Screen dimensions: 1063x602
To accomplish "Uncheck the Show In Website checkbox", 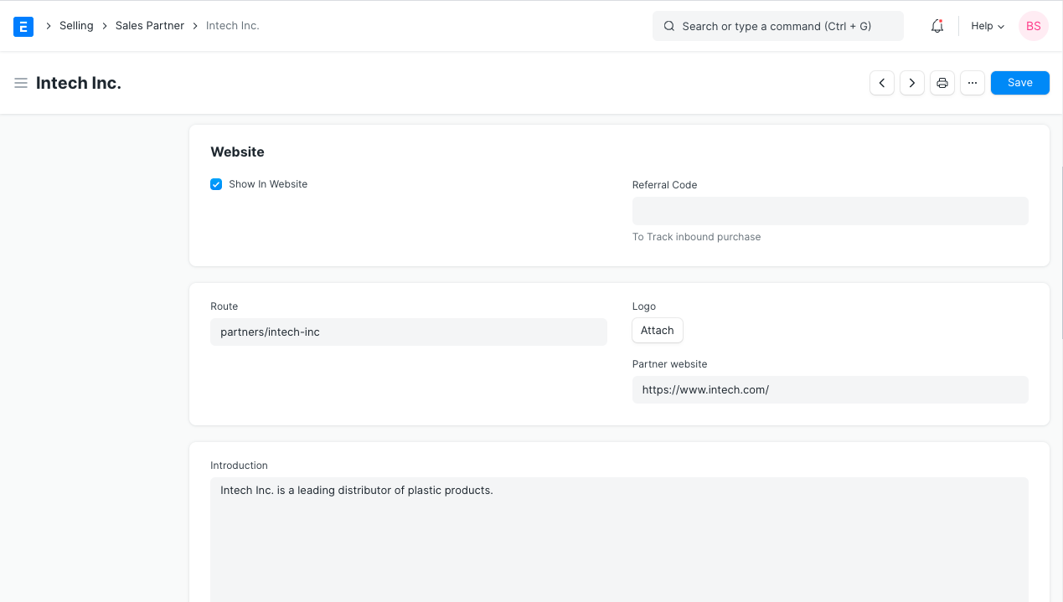I will click(216, 184).
